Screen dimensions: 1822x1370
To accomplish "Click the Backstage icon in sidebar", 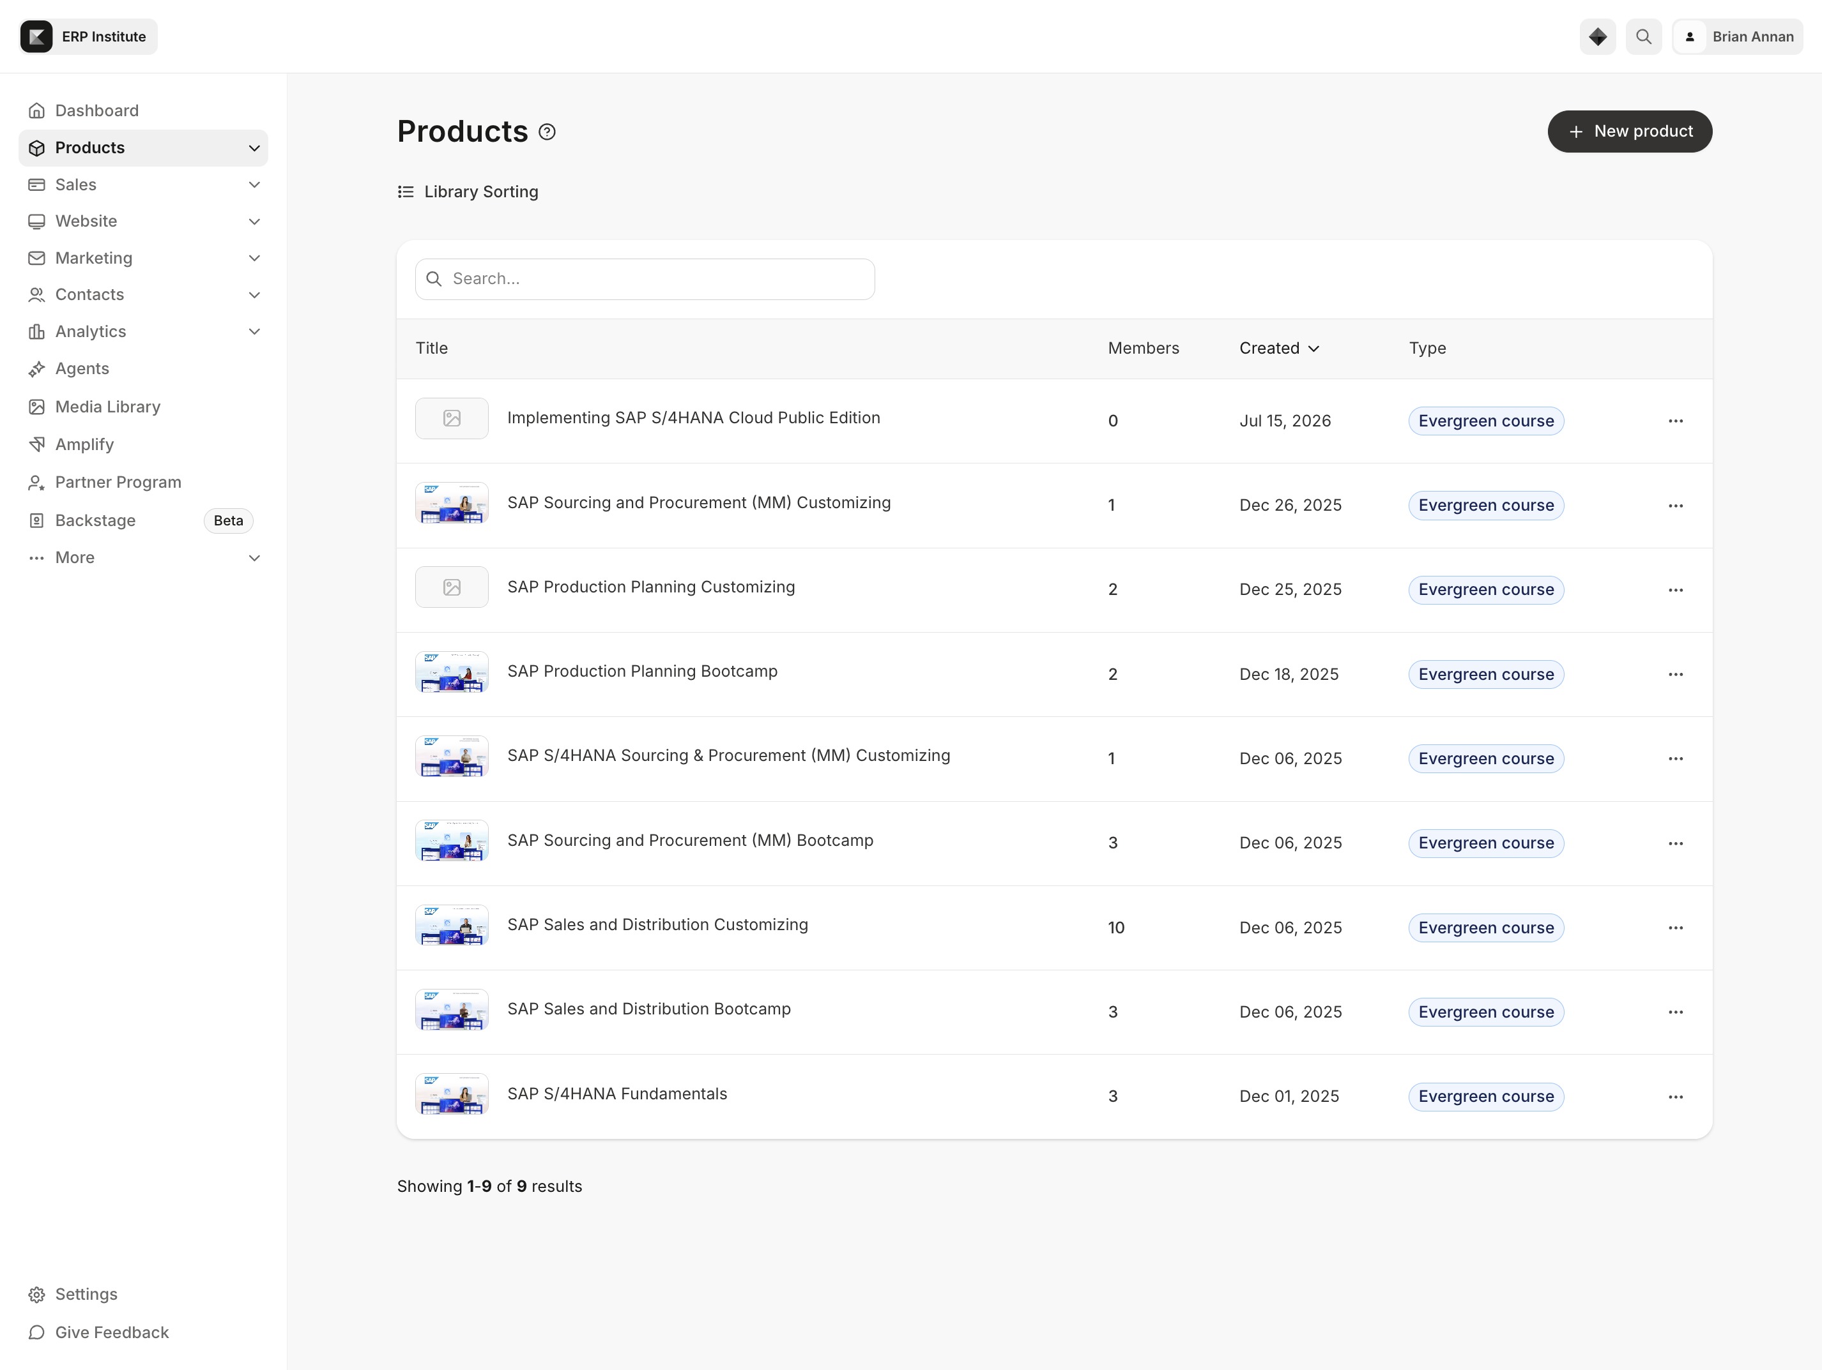I will point(36,520).
